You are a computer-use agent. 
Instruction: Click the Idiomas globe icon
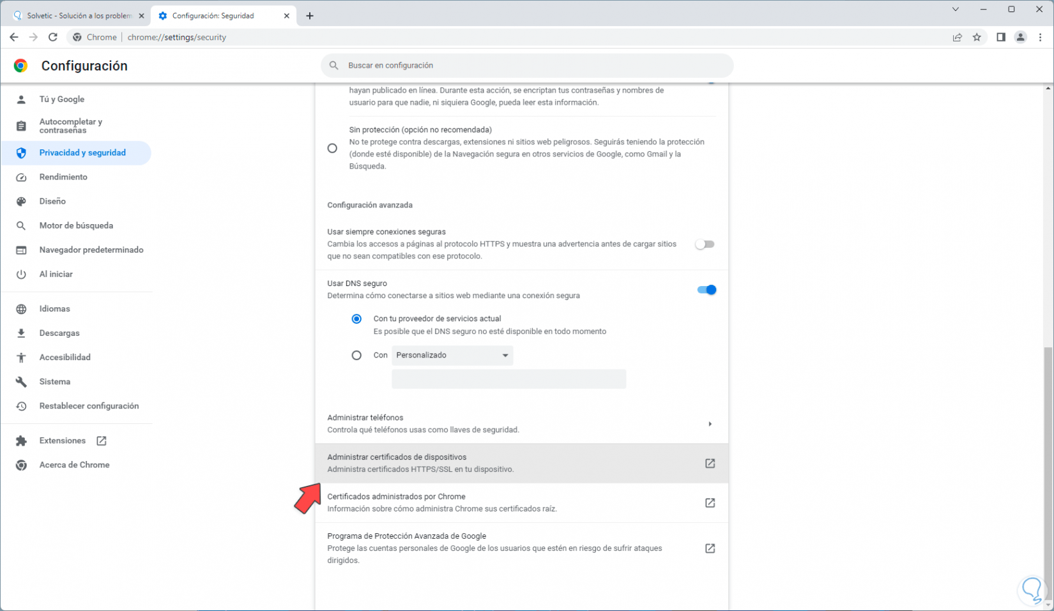coord(21,309)
